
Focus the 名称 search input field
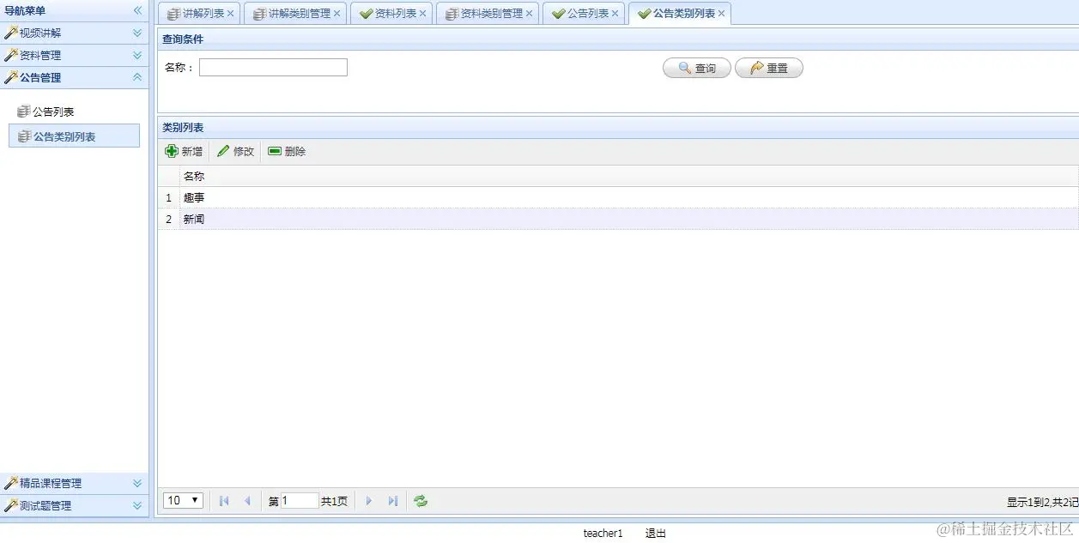pyautogui.click(x=273, y=67)
